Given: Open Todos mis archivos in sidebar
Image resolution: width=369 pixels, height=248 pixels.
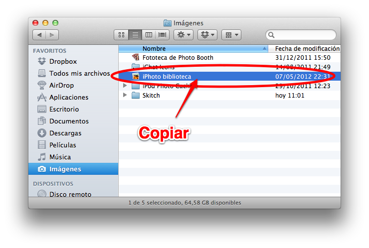Looking at the screenshot, I should [x=74, y=73].
